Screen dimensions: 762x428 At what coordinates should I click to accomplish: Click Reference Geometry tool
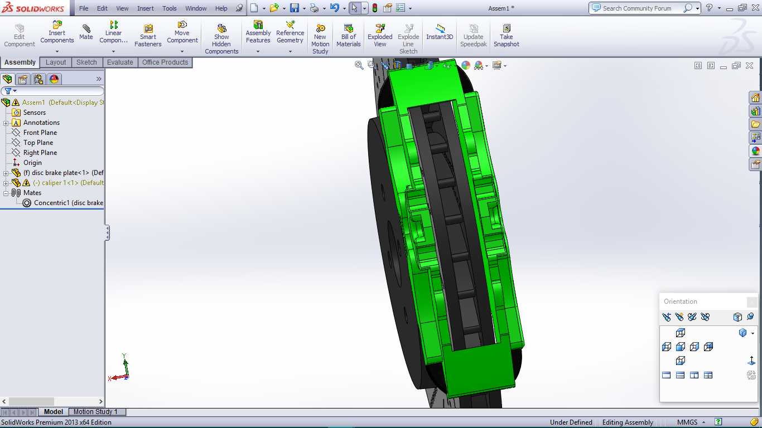(290, 32)
